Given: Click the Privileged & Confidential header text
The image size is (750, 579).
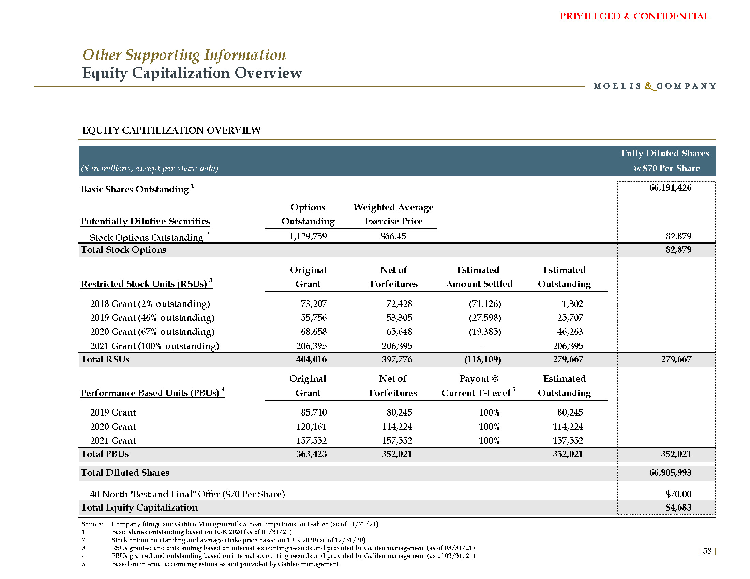Looking at the screenshot, I should pos(634,16).
